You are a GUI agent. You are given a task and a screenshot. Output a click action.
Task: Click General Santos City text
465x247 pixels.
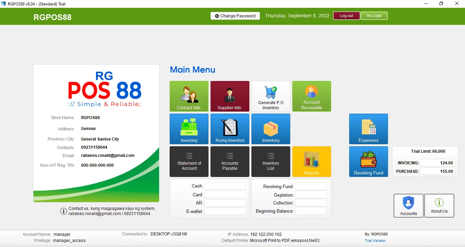pos(100,139)
